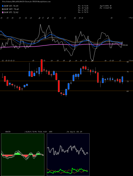
Task: Click the ADX values '(14 day) 3, +23, -25'
Action: pos(74,132)
